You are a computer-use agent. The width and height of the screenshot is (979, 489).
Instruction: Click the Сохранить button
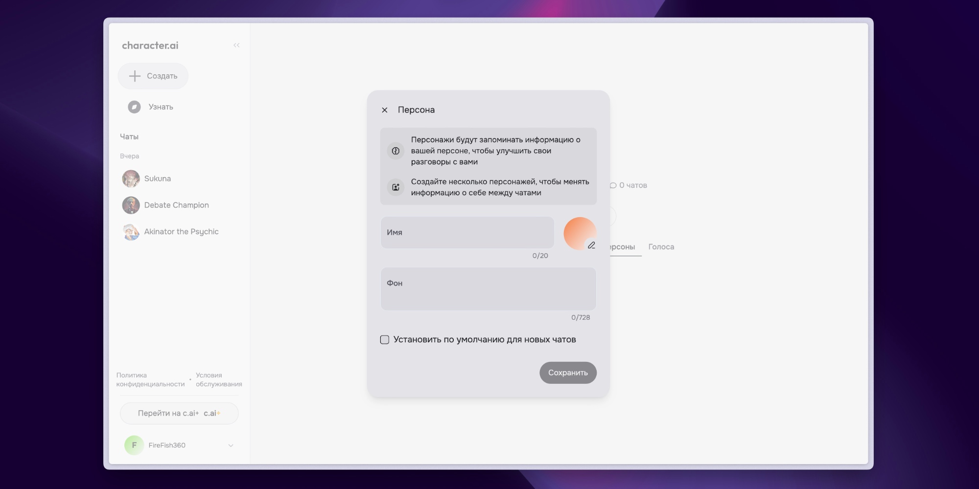(568, 373)
